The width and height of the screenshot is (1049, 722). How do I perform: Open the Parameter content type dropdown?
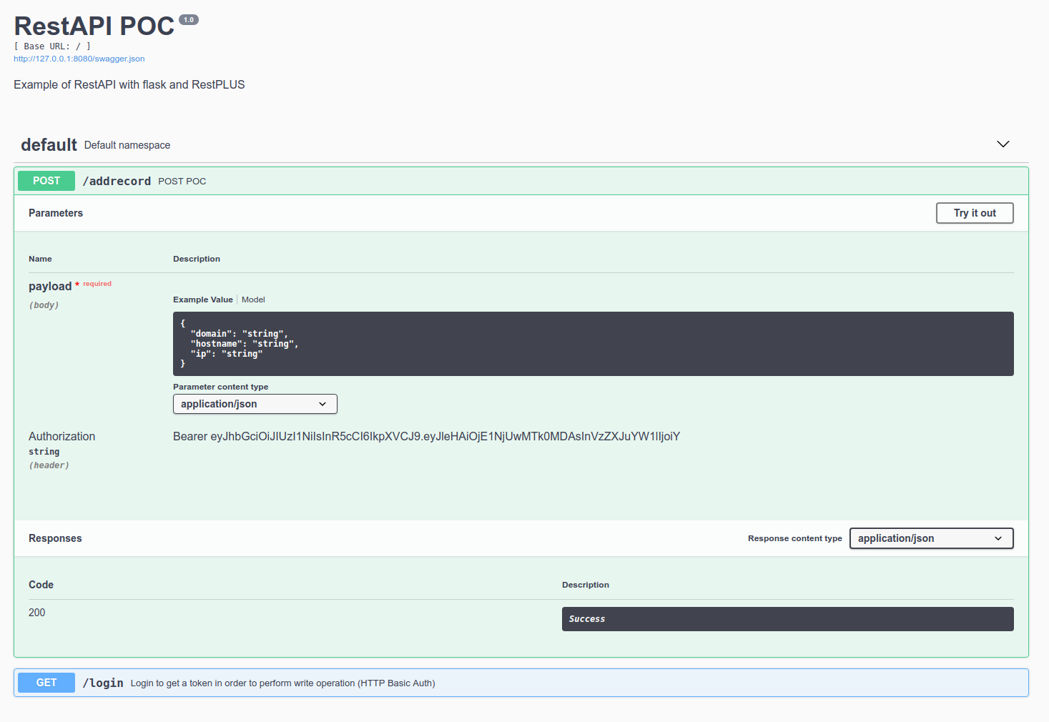point(255,404)
